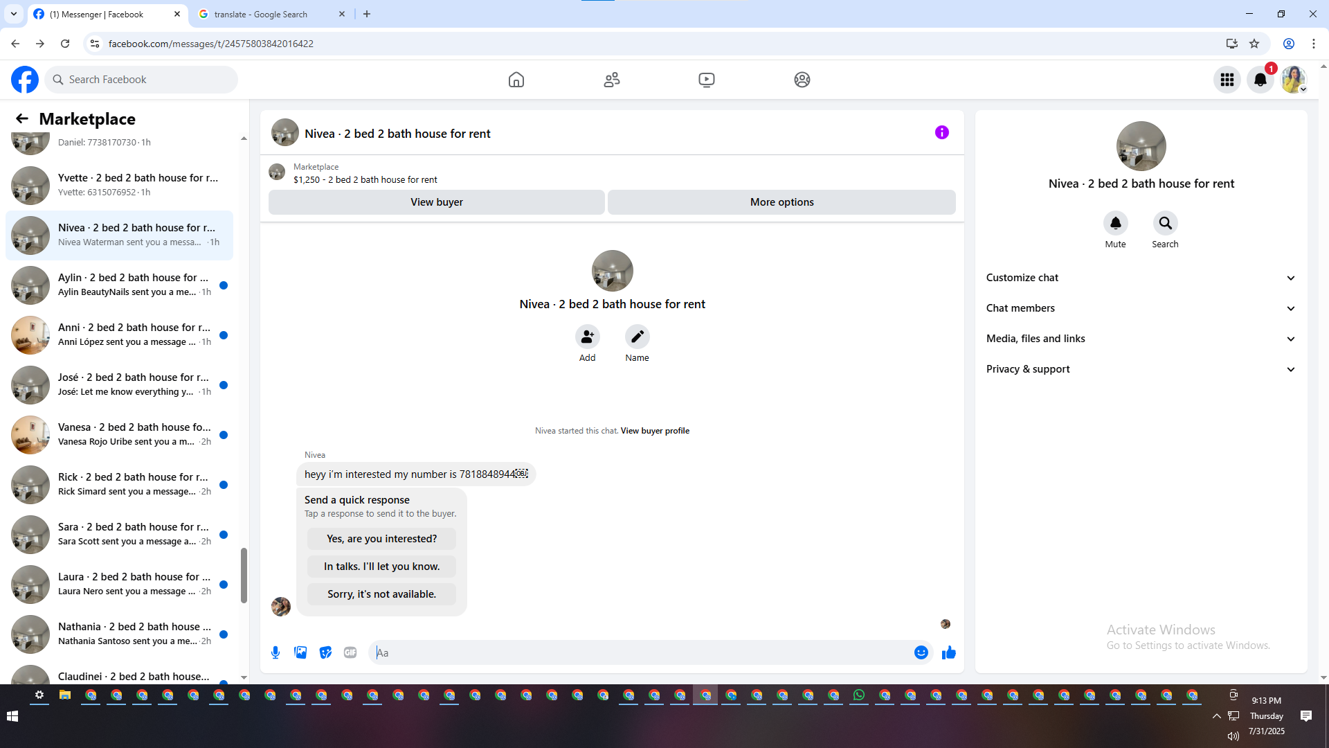Open Facebook notifications bell
This screenshot has height=748, width=1329.
pyautogui.click(x=1260, y=80)
